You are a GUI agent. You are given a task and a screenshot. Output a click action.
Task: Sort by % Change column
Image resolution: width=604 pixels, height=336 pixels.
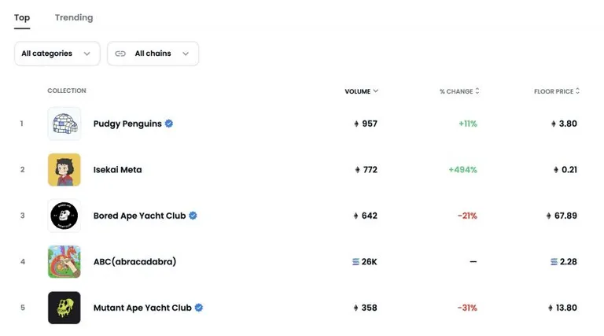tap(459, 91)
